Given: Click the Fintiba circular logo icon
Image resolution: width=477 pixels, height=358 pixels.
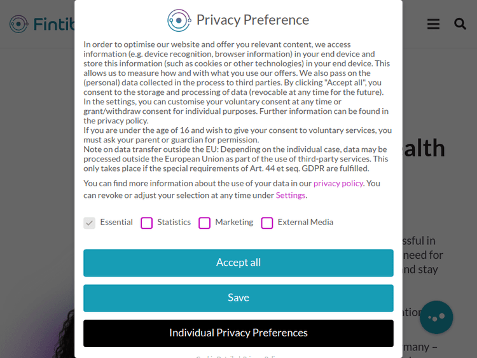Looking at the screenshot, I should tap(19, 24).
